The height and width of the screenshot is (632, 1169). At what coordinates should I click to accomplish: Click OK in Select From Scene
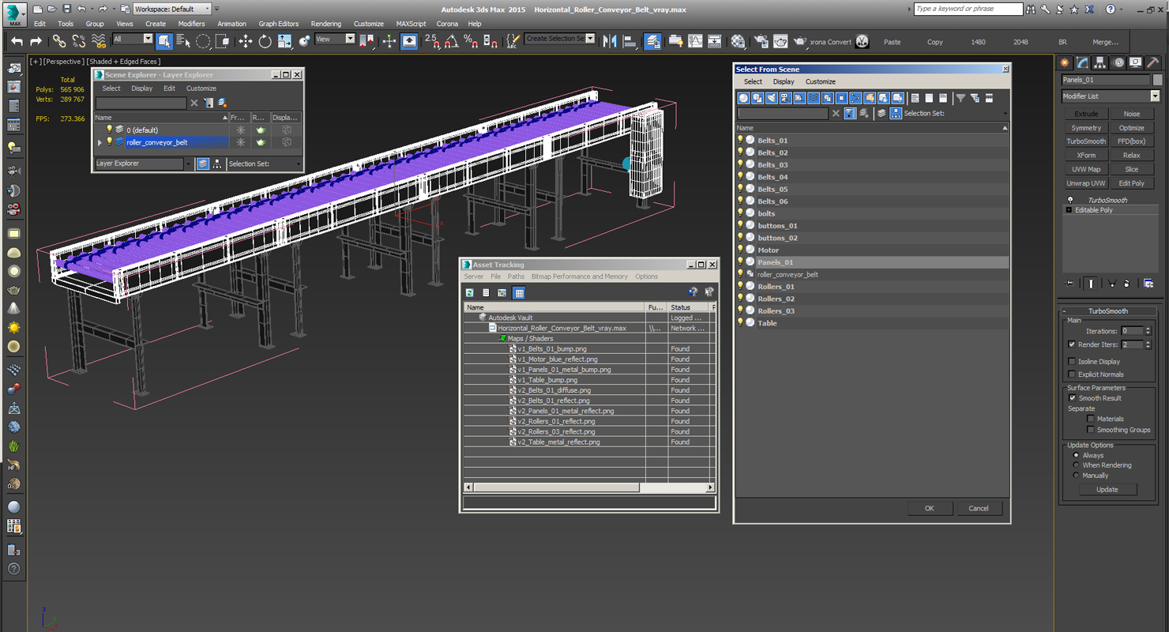[x=930, y=508]
